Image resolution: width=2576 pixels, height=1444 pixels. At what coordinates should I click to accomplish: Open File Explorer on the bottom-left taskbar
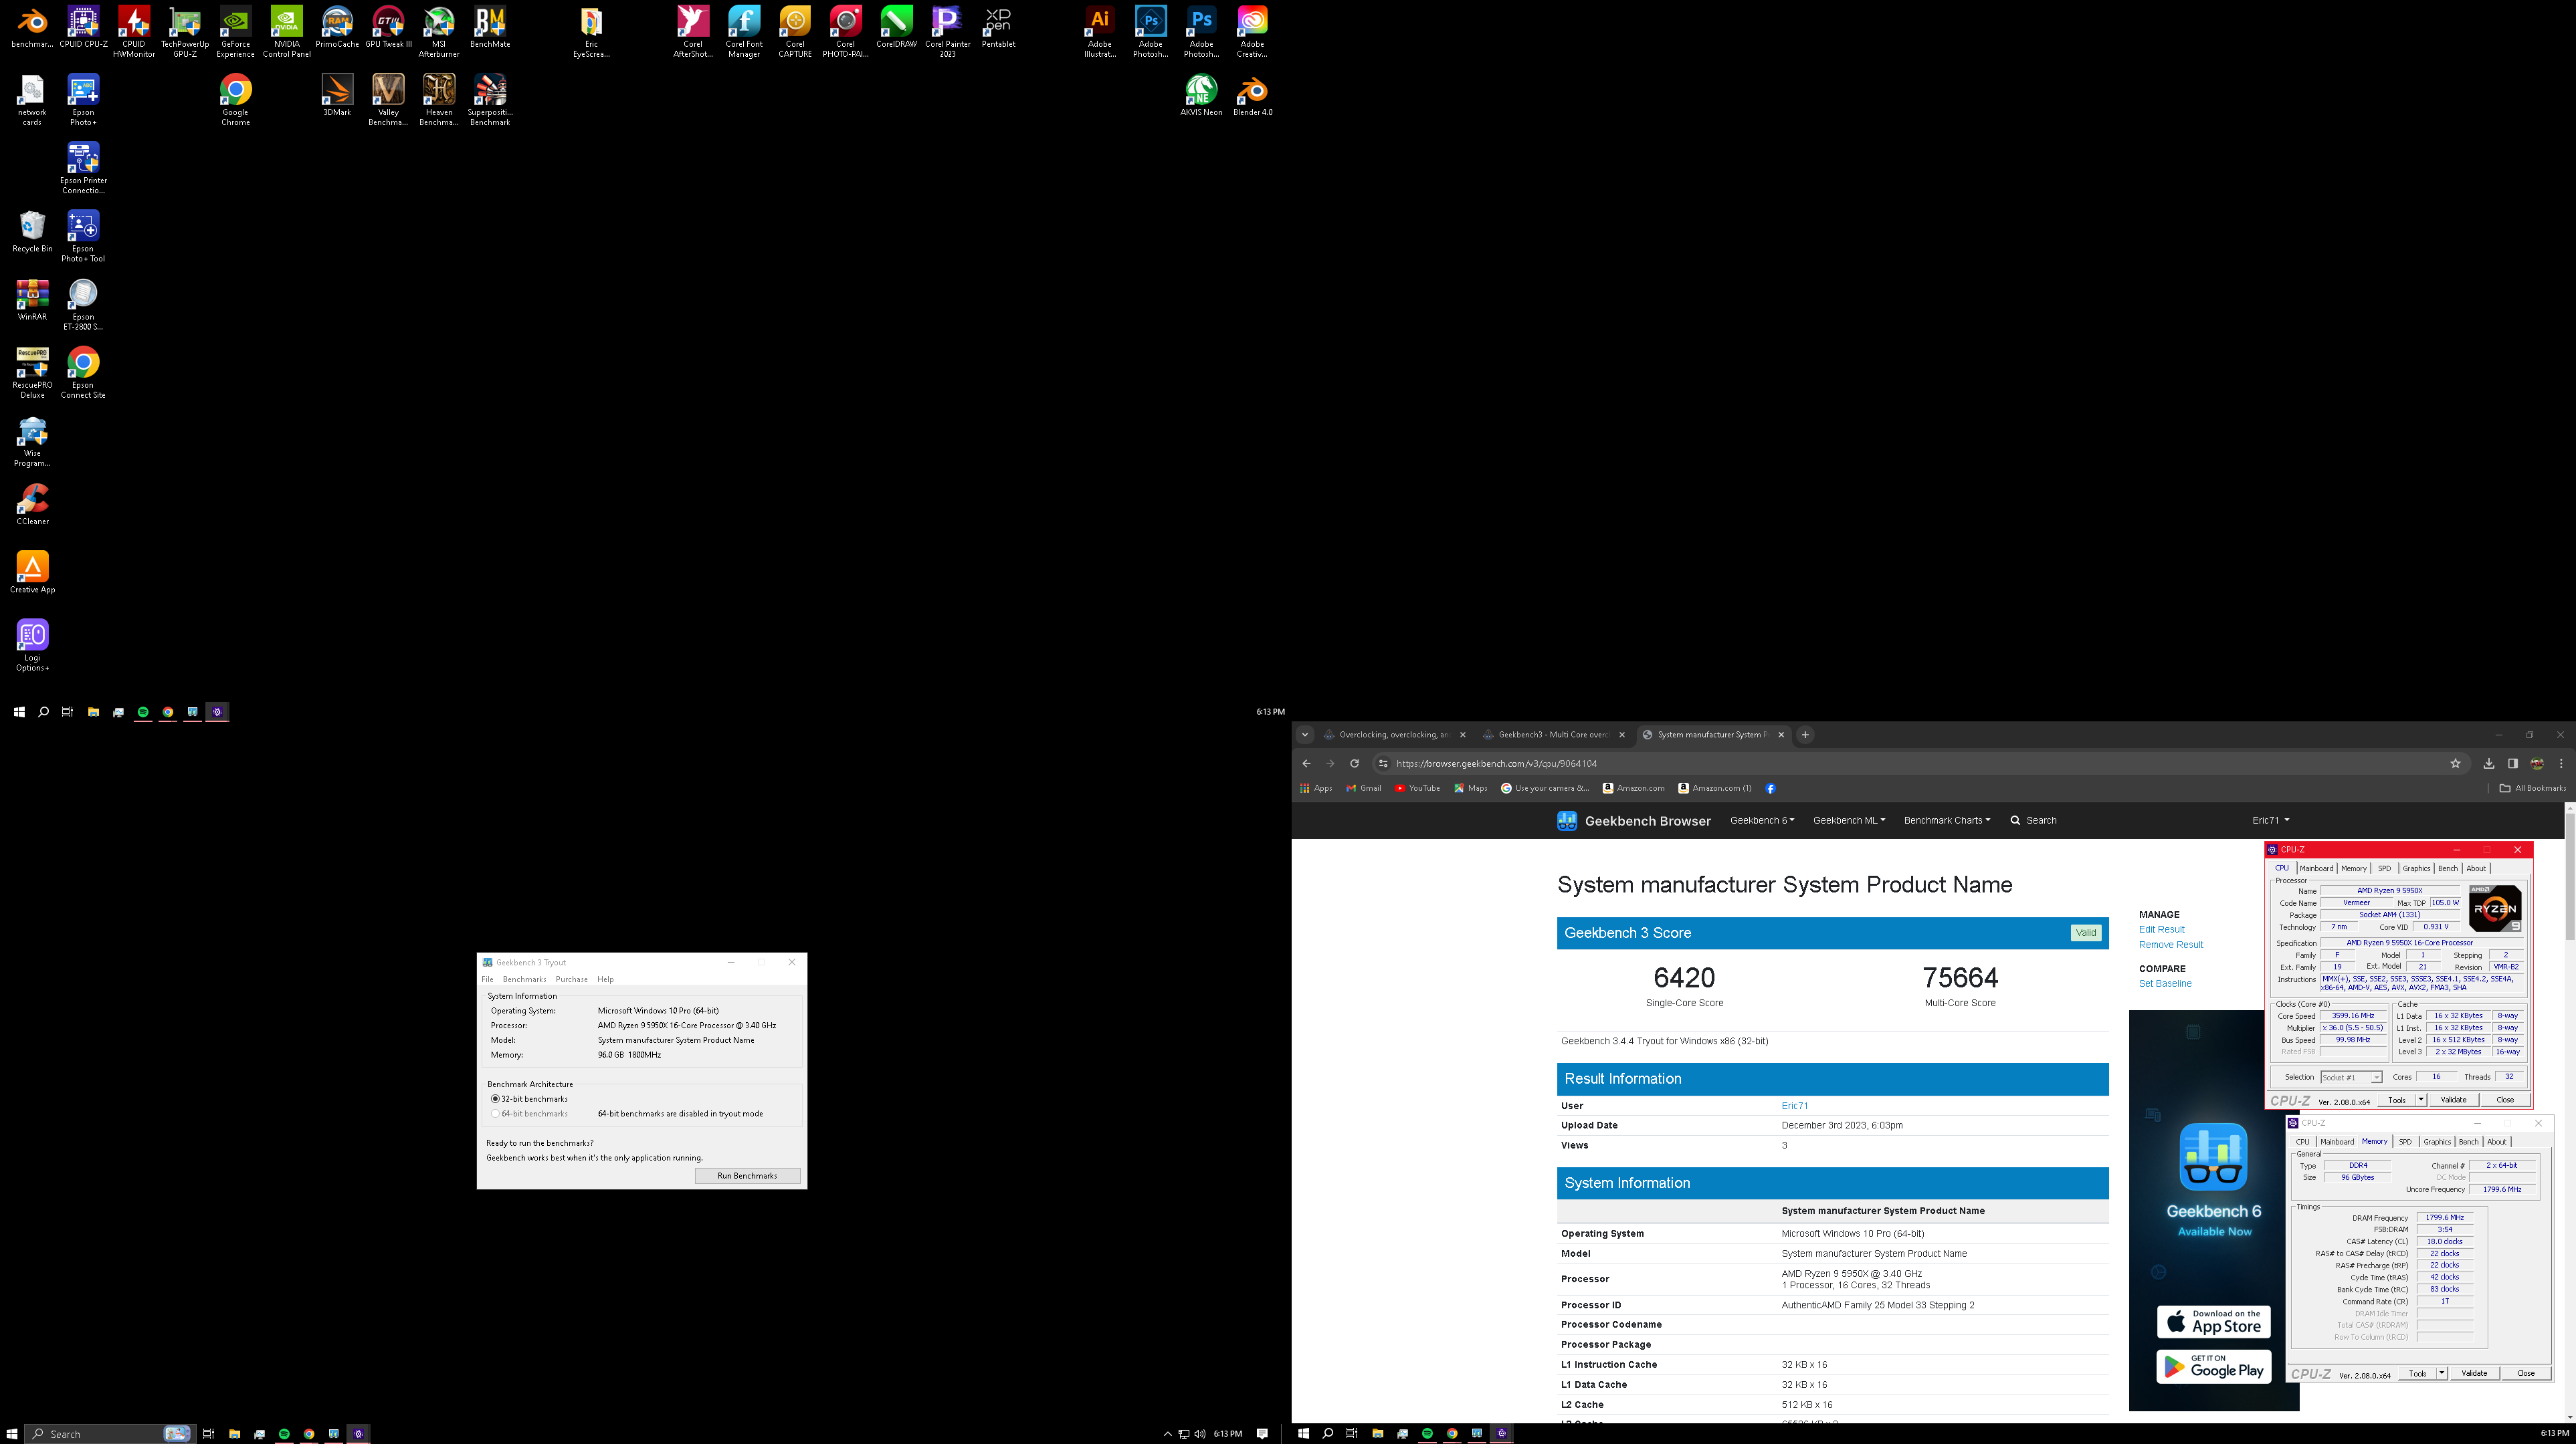click(234, 1434)
